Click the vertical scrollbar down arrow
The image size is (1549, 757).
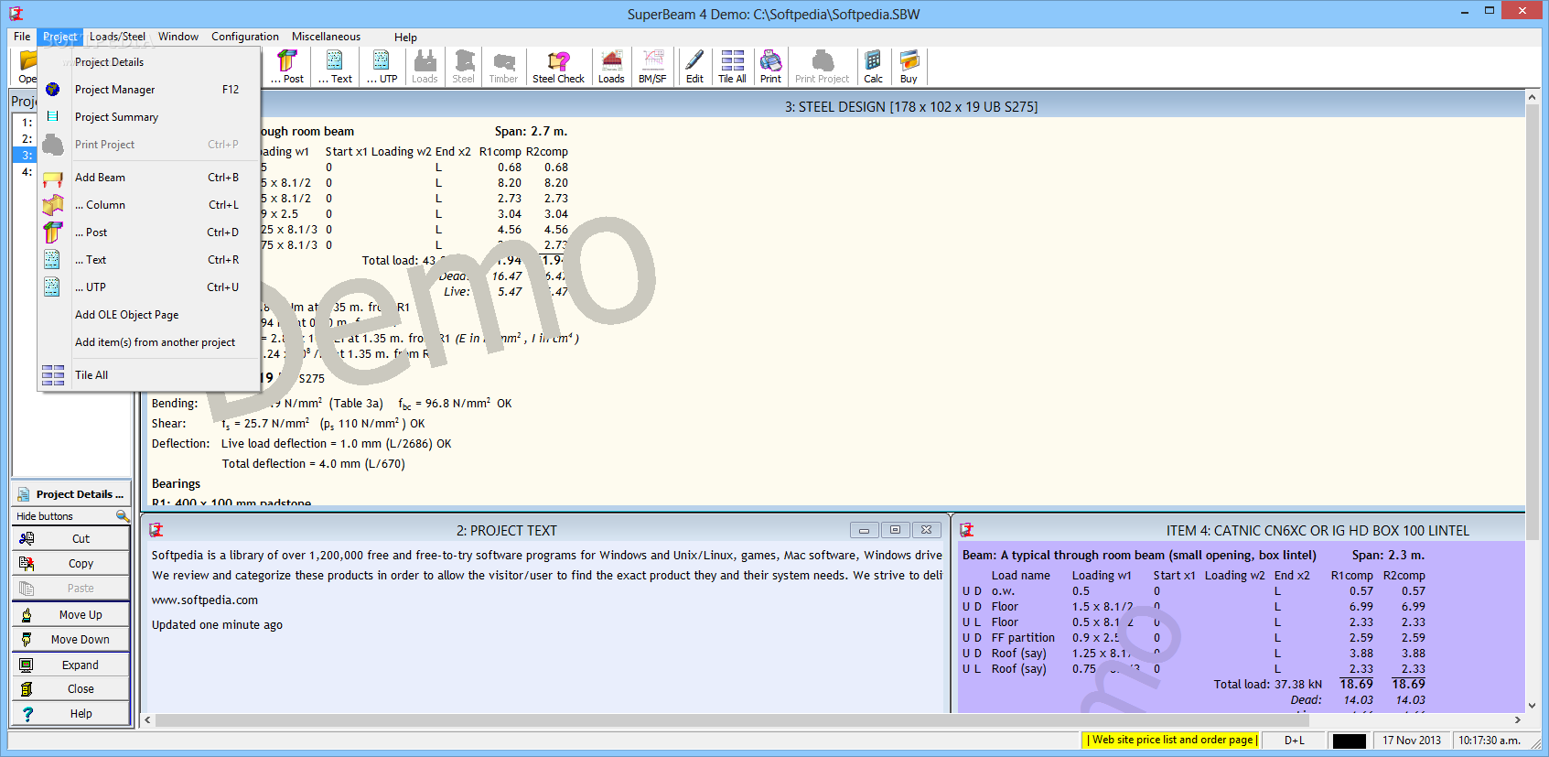click(x=1533, y=706)
